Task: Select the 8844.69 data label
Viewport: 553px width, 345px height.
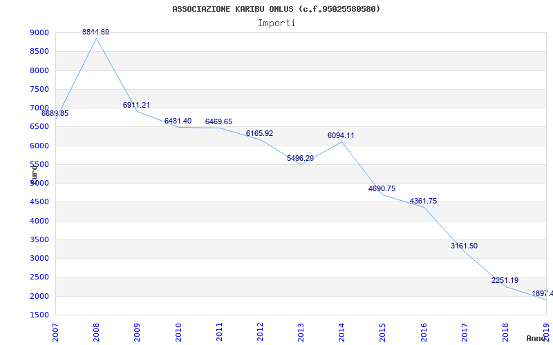Action: click(96, 32)
